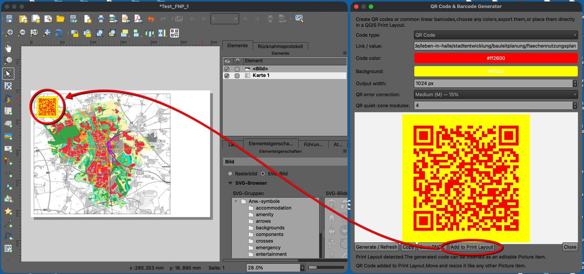Choose the Edit nodes tool
Screen dimensions: 584x274
(x=8, y=98)
